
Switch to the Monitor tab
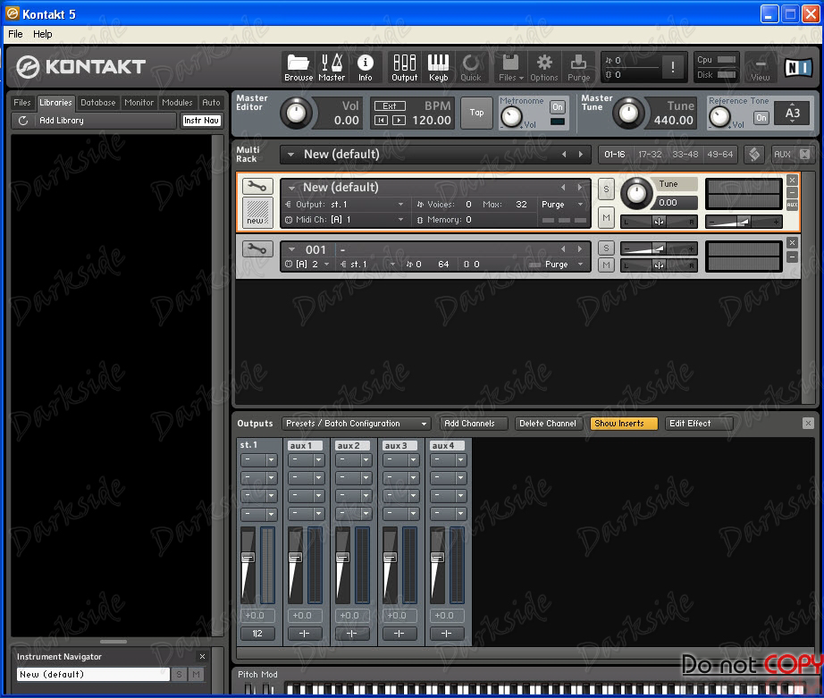(139, 103)
